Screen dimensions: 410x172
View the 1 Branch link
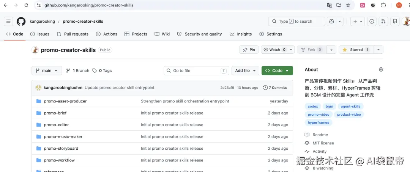coord(77,71)
